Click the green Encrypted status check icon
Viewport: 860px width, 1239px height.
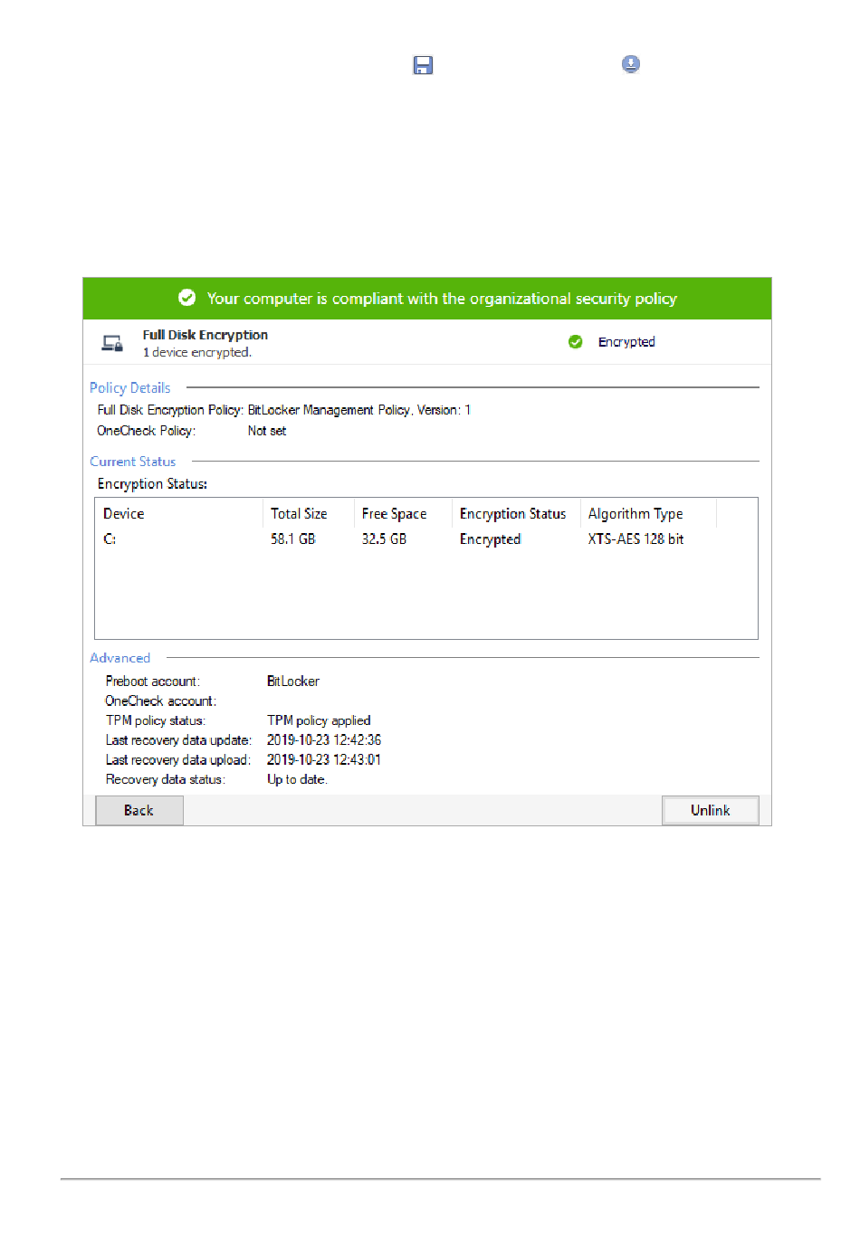click(575, 342)
